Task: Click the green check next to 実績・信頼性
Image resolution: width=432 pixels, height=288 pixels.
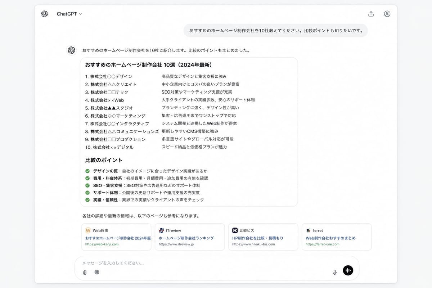Action: tap(87, 200)
